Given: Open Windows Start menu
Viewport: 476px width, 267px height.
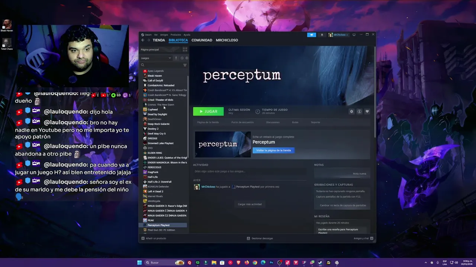Looking at the screenshot, I should [139, 263].
